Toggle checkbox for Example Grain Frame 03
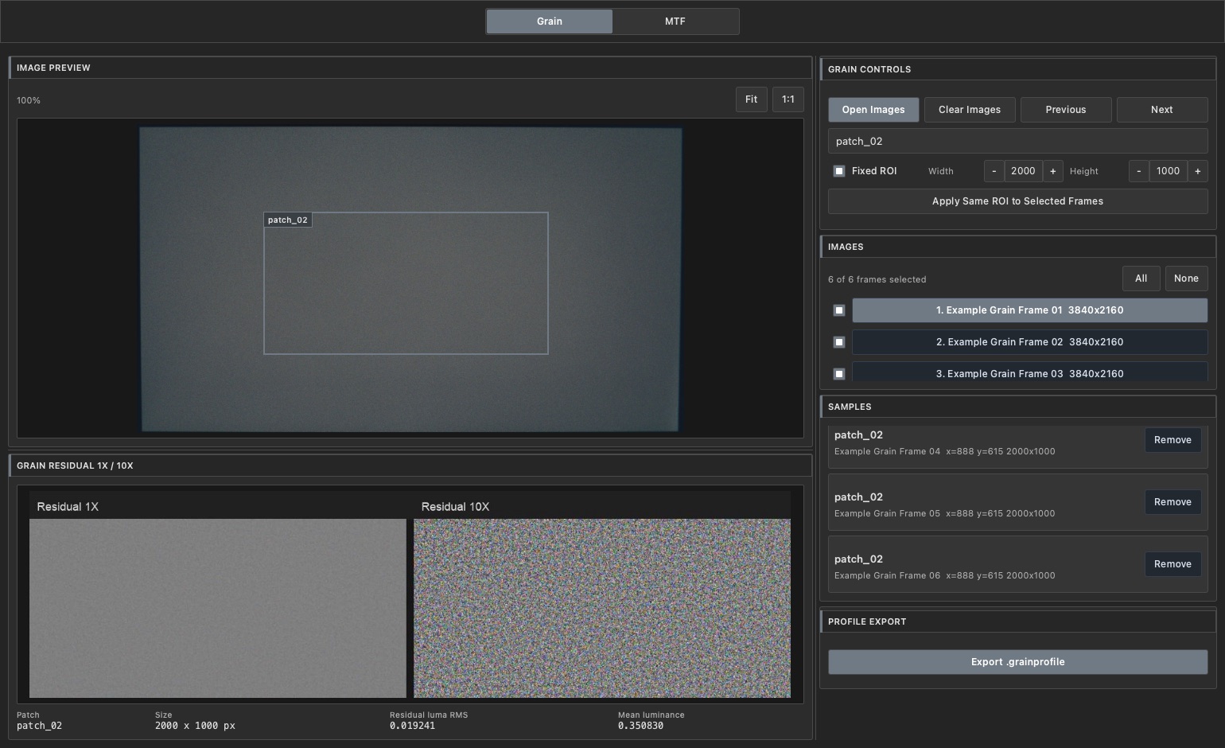1225x748 pixels. click(x=839, y=374)
